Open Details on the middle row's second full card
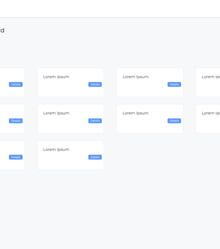This screenshot has height=249, width=220. (x=174, y=121)
